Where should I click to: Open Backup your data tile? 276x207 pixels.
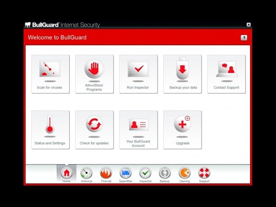tap(182, 74)
